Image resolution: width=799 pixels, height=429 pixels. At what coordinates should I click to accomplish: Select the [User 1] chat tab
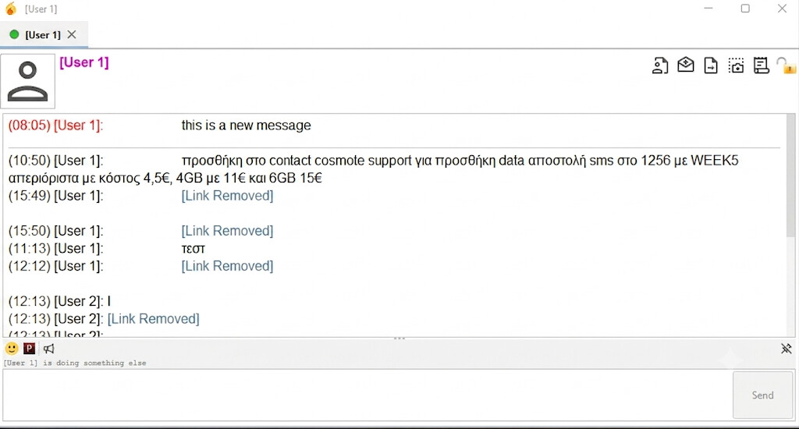[x=36, y=34]
